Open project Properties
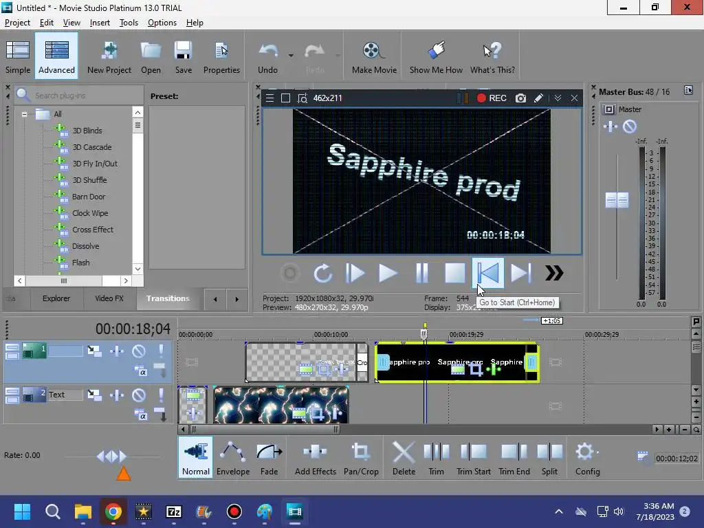 [x=221, y=56]
